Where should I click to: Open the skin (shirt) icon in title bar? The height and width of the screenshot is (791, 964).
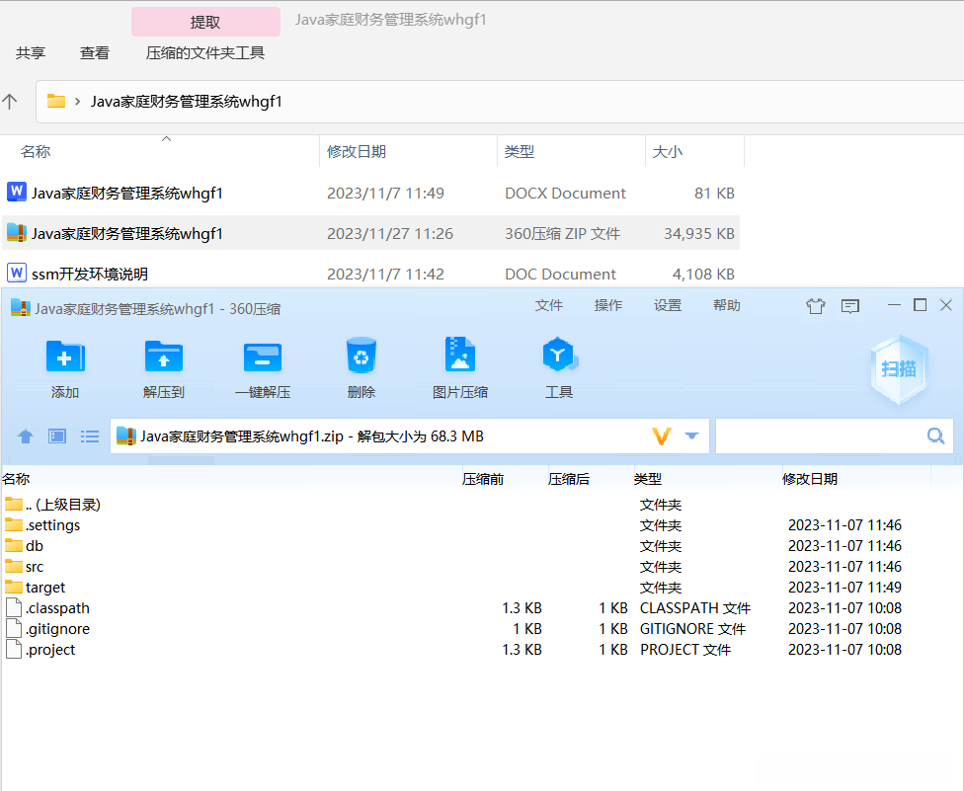coord(816,305)
